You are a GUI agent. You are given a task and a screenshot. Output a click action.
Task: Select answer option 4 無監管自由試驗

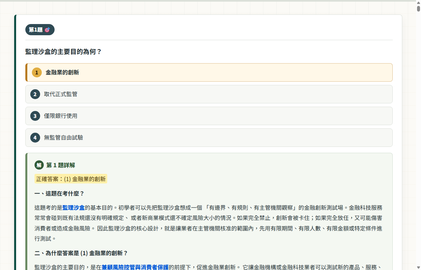(x=209, y=138)
